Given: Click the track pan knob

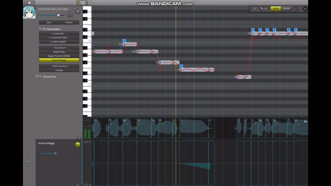Looking at the screenshot, I should 70,14.
